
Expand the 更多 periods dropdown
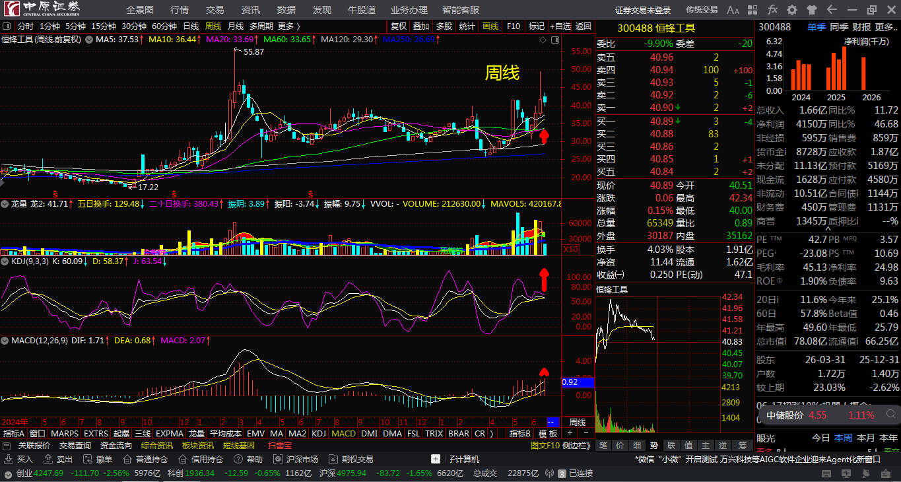click(289, 26)
